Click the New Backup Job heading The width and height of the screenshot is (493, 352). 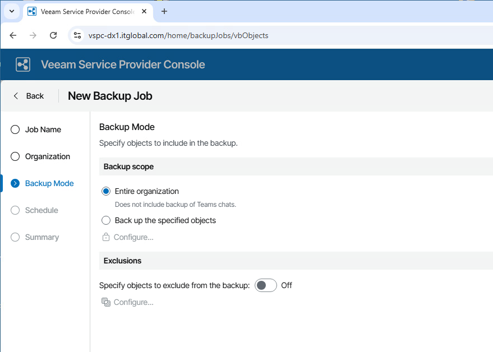pyautogui.click(x=110, y=96)
